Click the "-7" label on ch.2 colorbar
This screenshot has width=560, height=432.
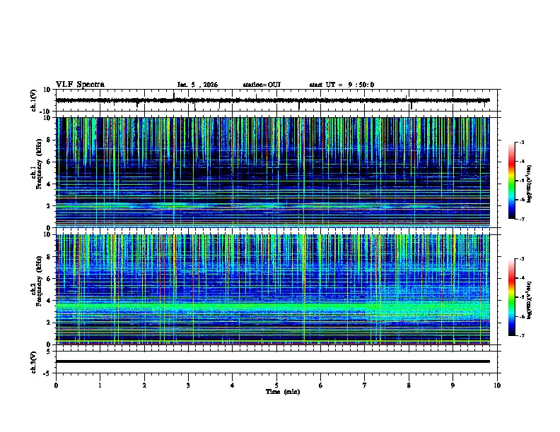coord(522,335)
